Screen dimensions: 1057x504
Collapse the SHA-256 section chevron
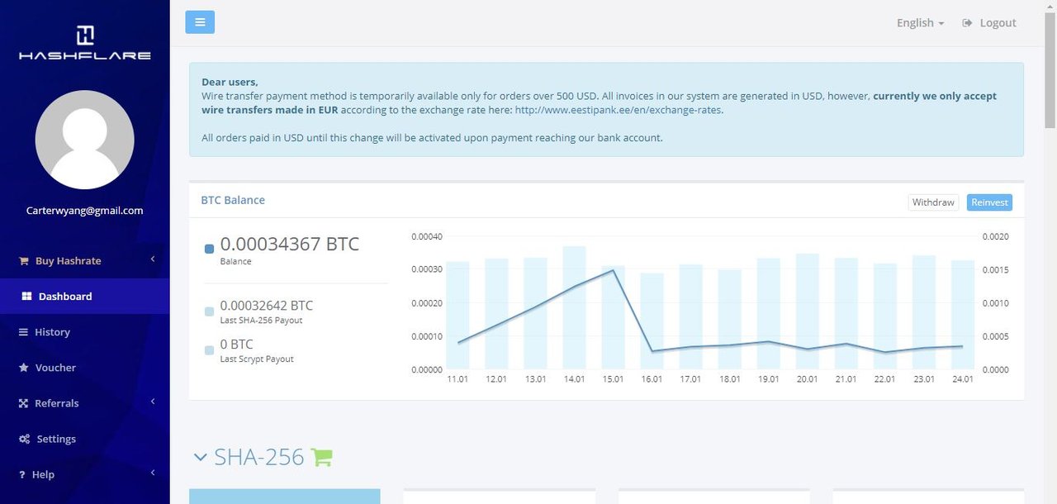(x=201, y=457)
